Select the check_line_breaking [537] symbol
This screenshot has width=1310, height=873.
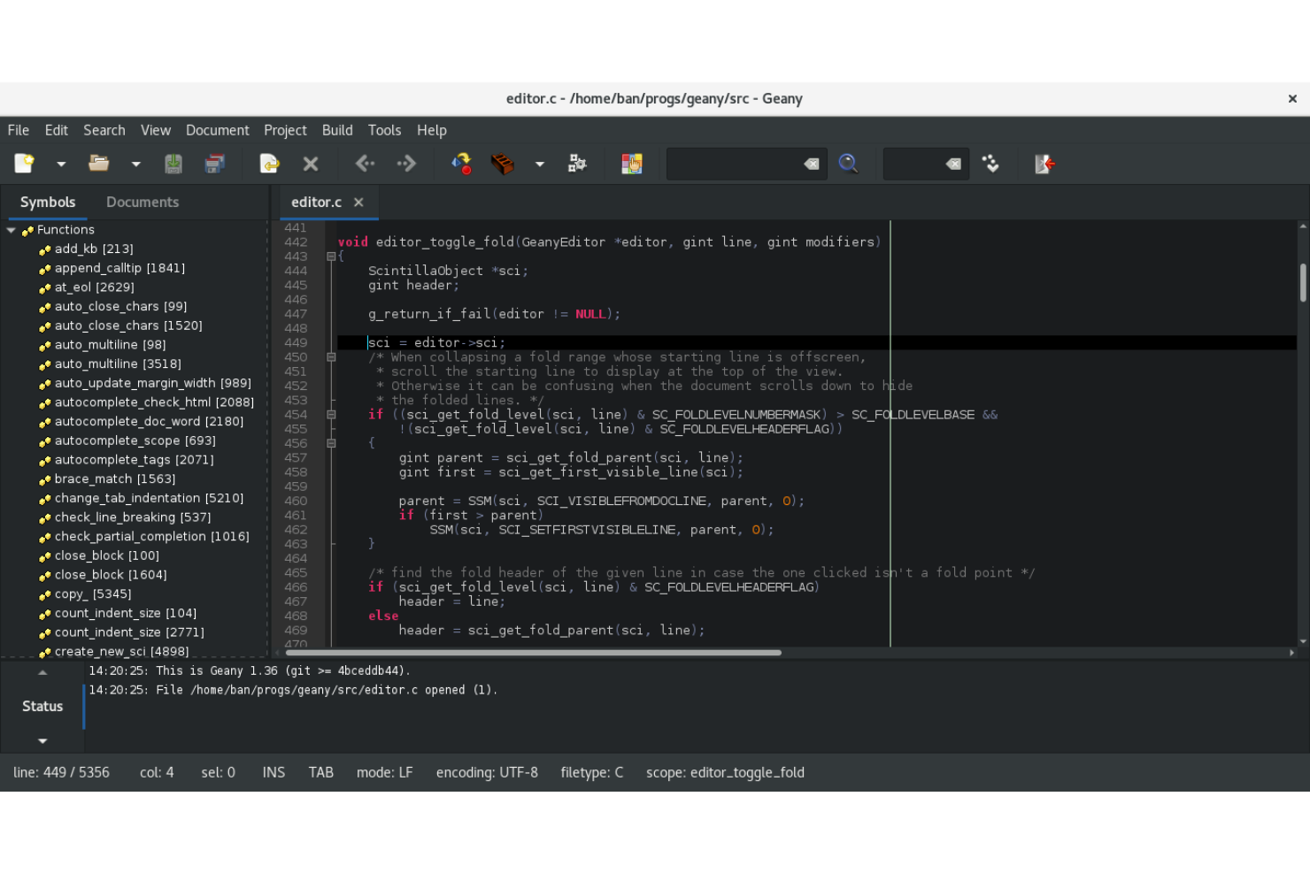click(133, 517)
